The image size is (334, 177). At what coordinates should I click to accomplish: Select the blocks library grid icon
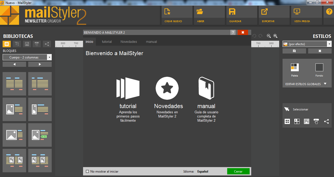coord(7,44)
